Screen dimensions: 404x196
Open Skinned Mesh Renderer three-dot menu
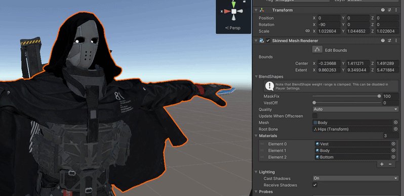pos(396,40)
